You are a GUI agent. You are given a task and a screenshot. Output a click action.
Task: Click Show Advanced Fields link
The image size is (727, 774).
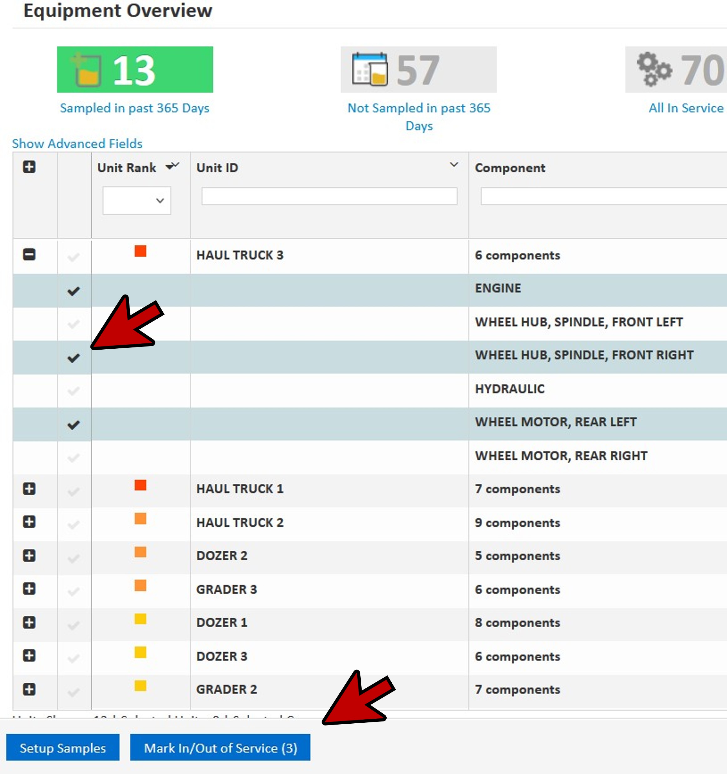point(77,144)
